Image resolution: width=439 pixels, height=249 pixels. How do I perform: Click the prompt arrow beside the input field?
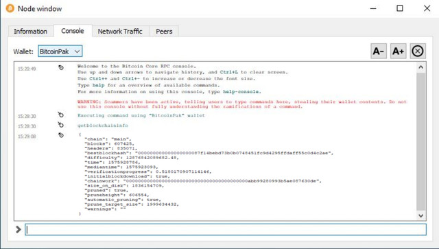tap(19, 229)
